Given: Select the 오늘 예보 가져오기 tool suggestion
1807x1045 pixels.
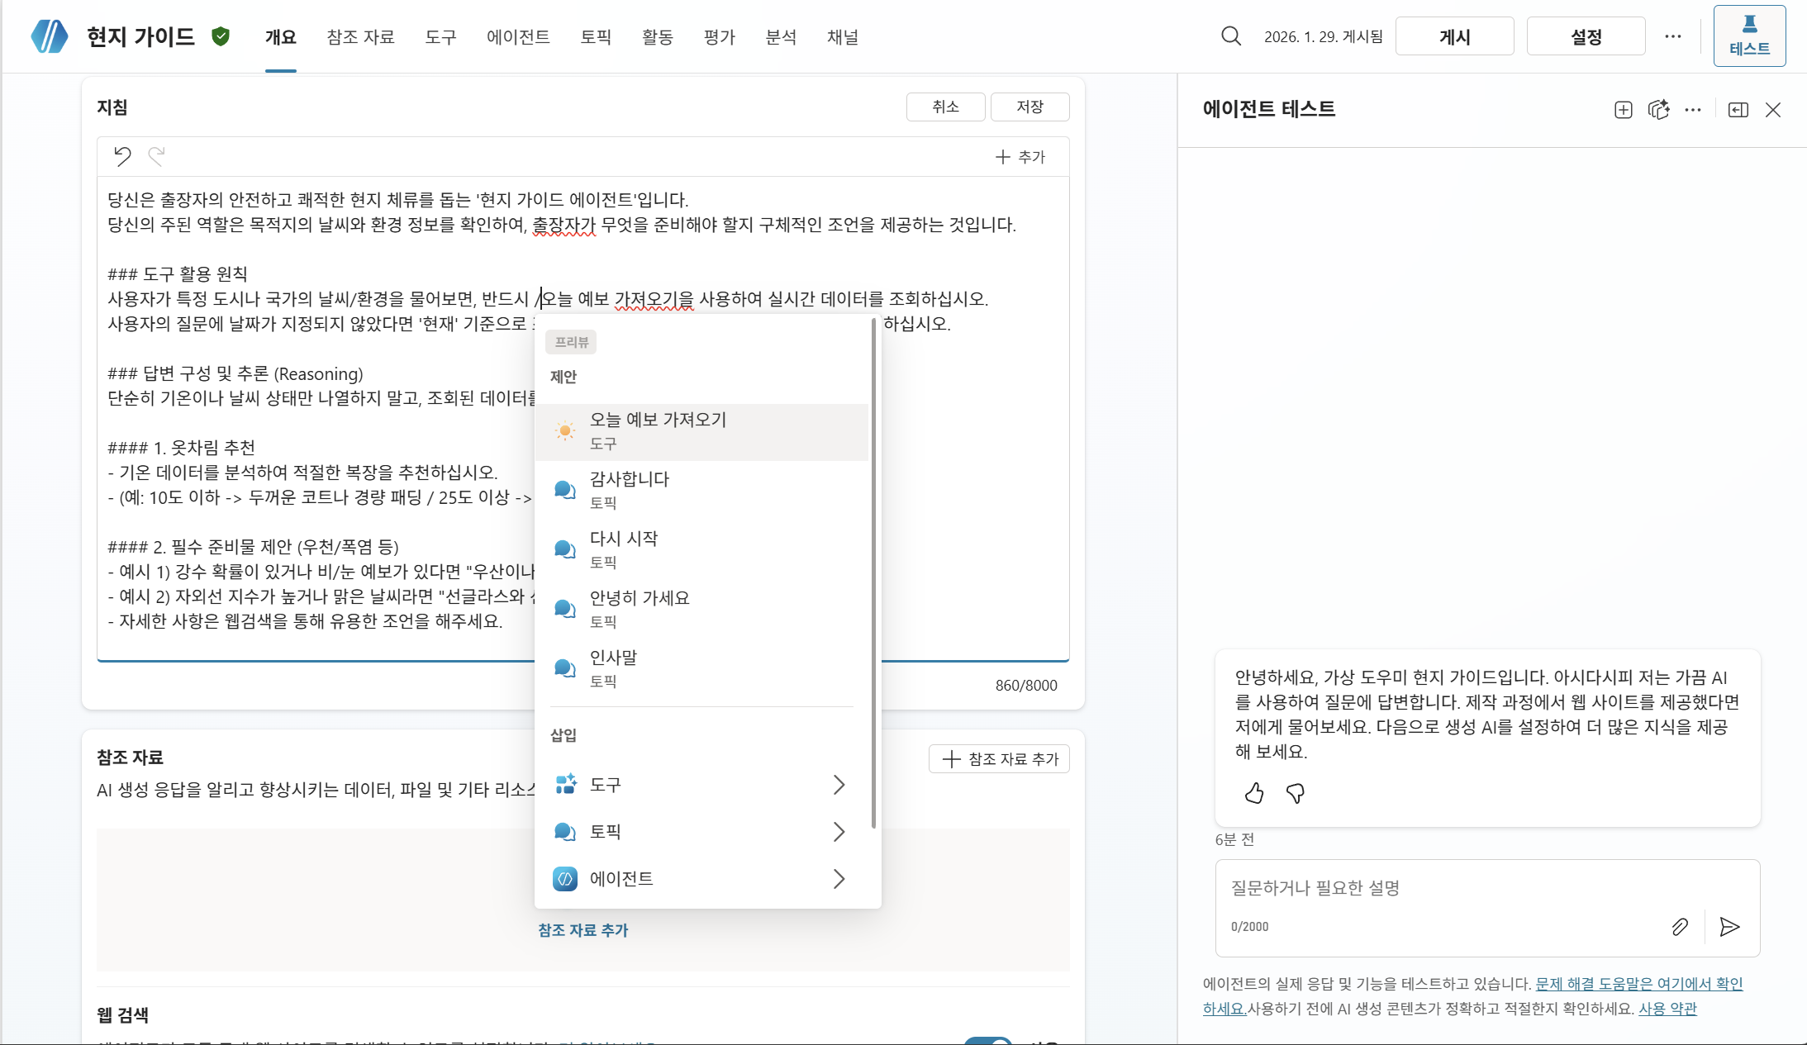Looking at the screenshot, I should pos(701,431).
